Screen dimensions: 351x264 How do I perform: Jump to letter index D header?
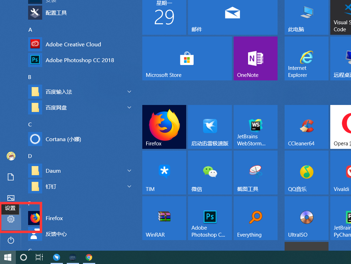click(30, 156)
